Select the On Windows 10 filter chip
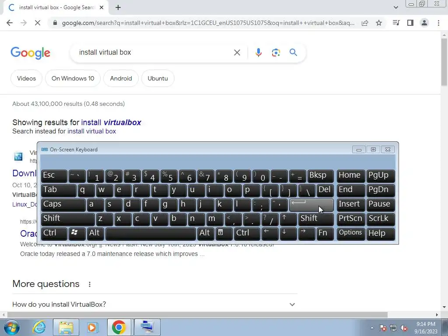Viewport: 448px width, 336px height. pos(73,78)
